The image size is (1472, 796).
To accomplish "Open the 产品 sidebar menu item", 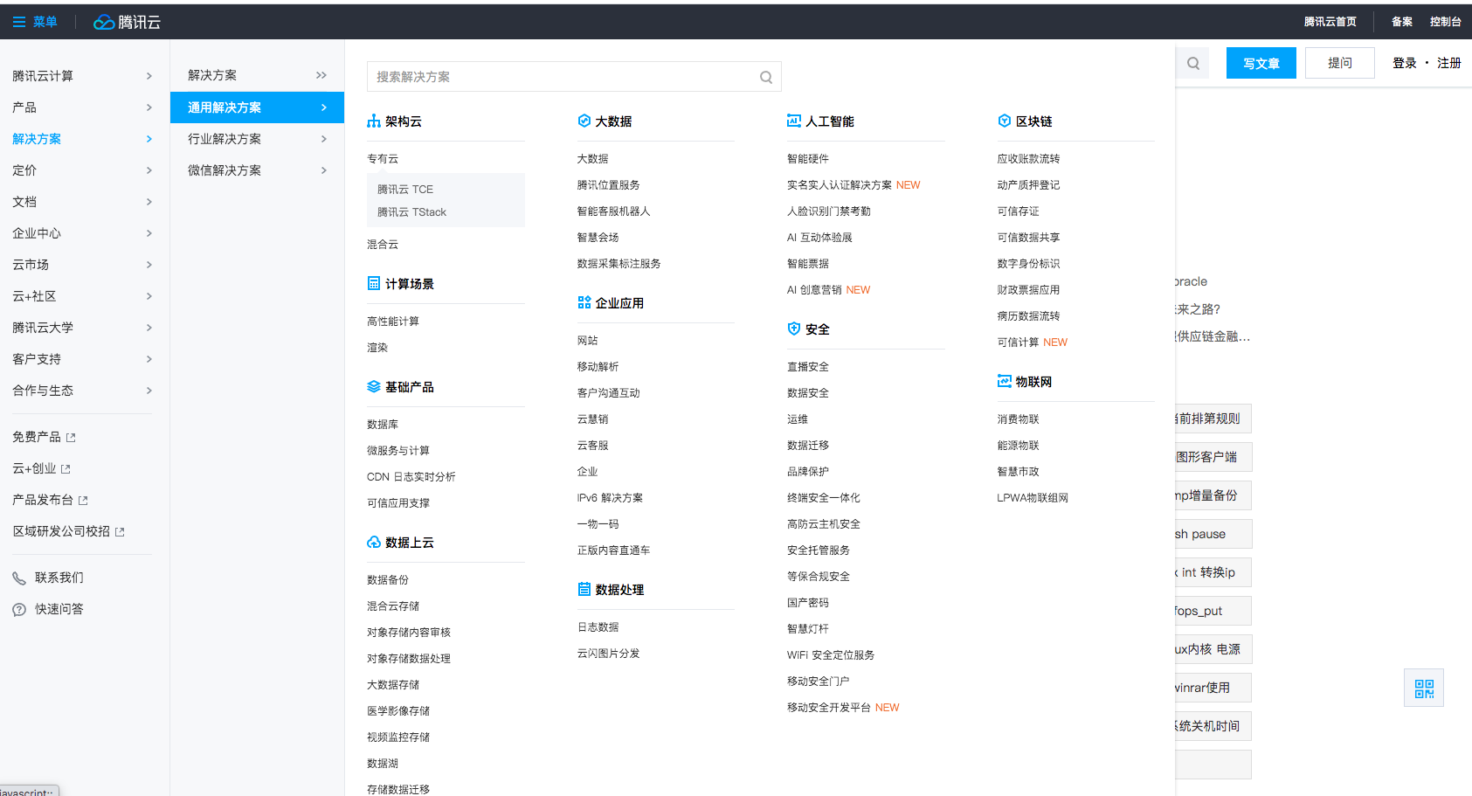I will (x=24, y=107).
